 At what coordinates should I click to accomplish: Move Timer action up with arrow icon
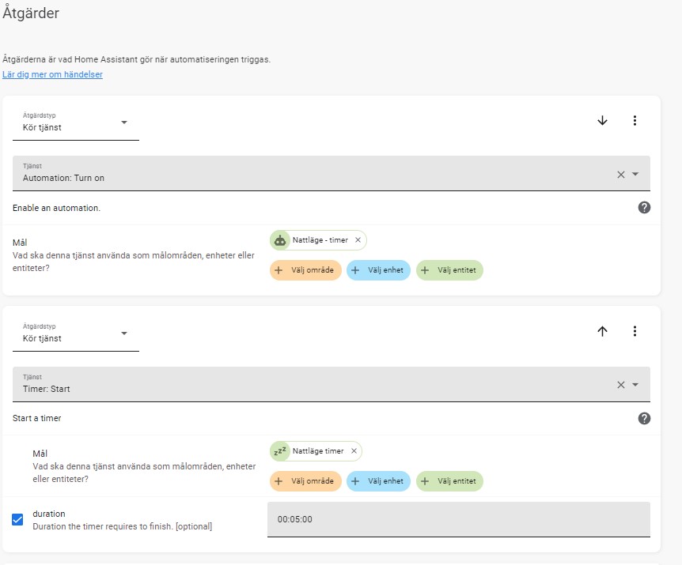pos(602,331)
